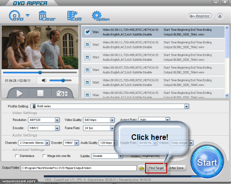Load a disc with the DVD icon
This screenshot has width=231, height=184.
[x=16, y=16]
